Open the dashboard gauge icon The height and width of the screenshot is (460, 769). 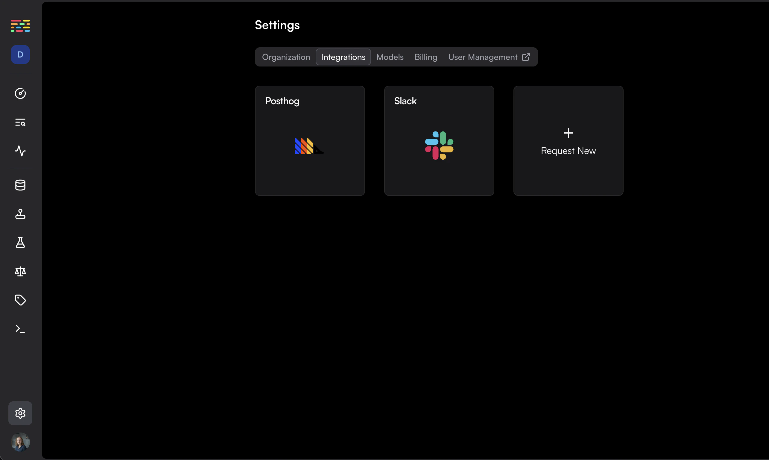click(20, 93)
